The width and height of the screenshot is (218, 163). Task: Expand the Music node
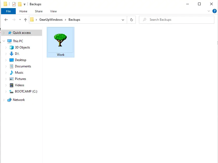tap(6, 73)
